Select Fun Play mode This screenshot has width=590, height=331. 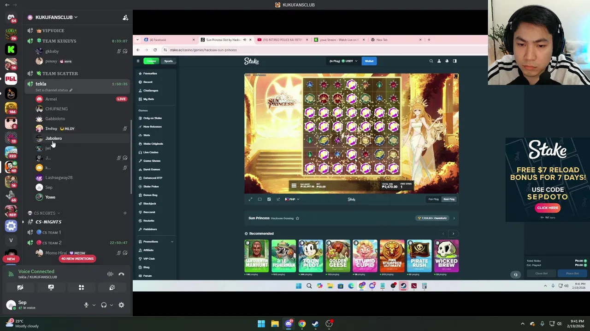(x=434, y=199)
